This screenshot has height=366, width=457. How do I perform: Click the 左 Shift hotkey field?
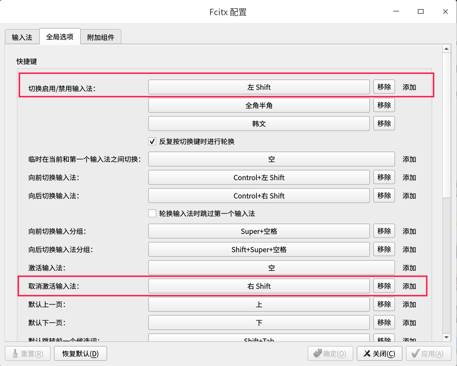coord(259,87)
